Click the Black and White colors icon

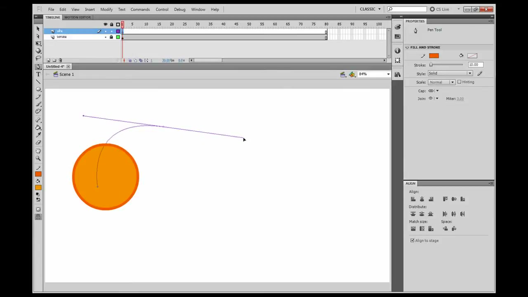[x=38, y=195]
